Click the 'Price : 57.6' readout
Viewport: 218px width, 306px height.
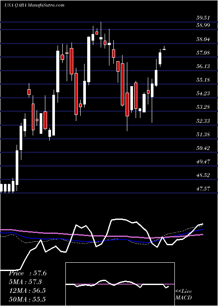coord(27,273)
